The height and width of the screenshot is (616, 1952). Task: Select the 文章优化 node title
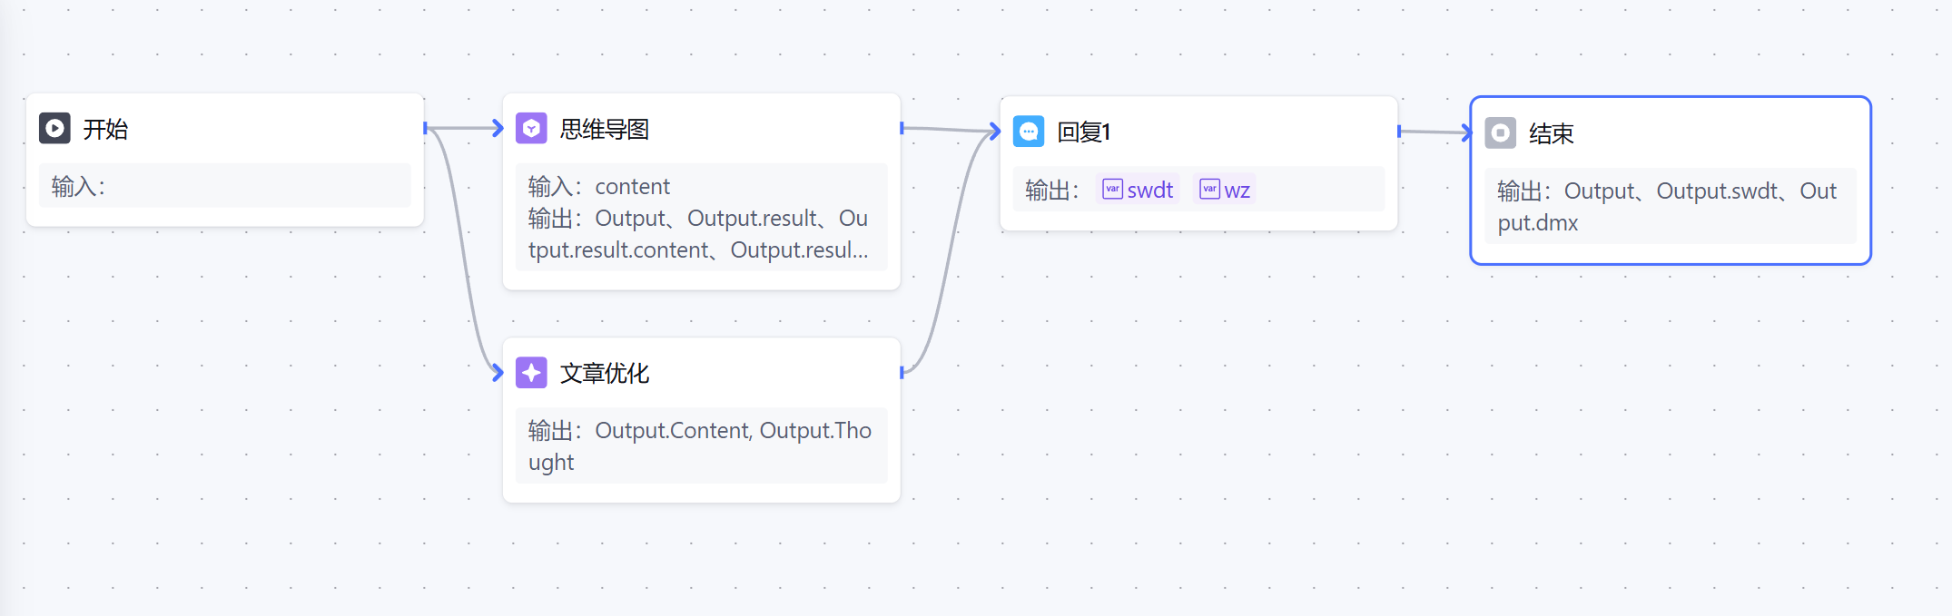[605, 373]
